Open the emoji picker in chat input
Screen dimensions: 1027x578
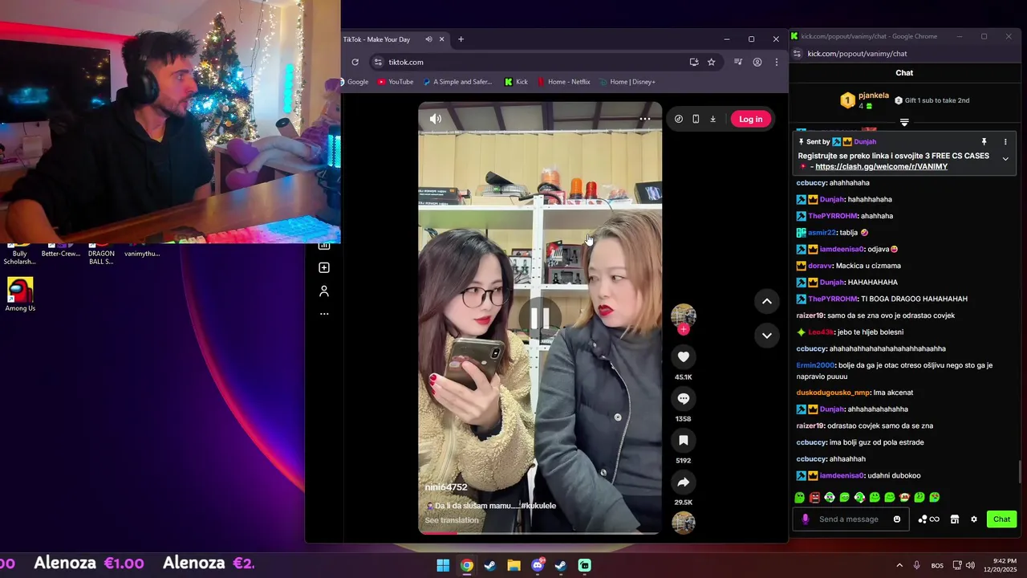click(x=897, y=519)
